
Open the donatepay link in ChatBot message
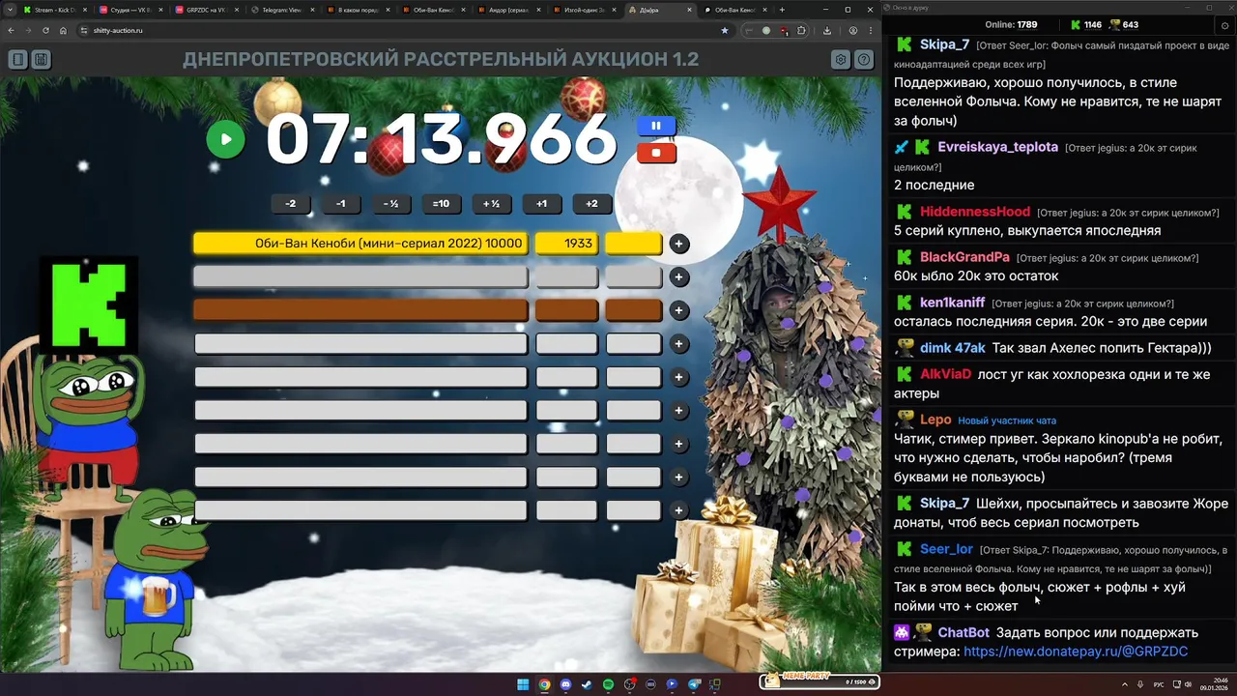tap(1076, 652)
